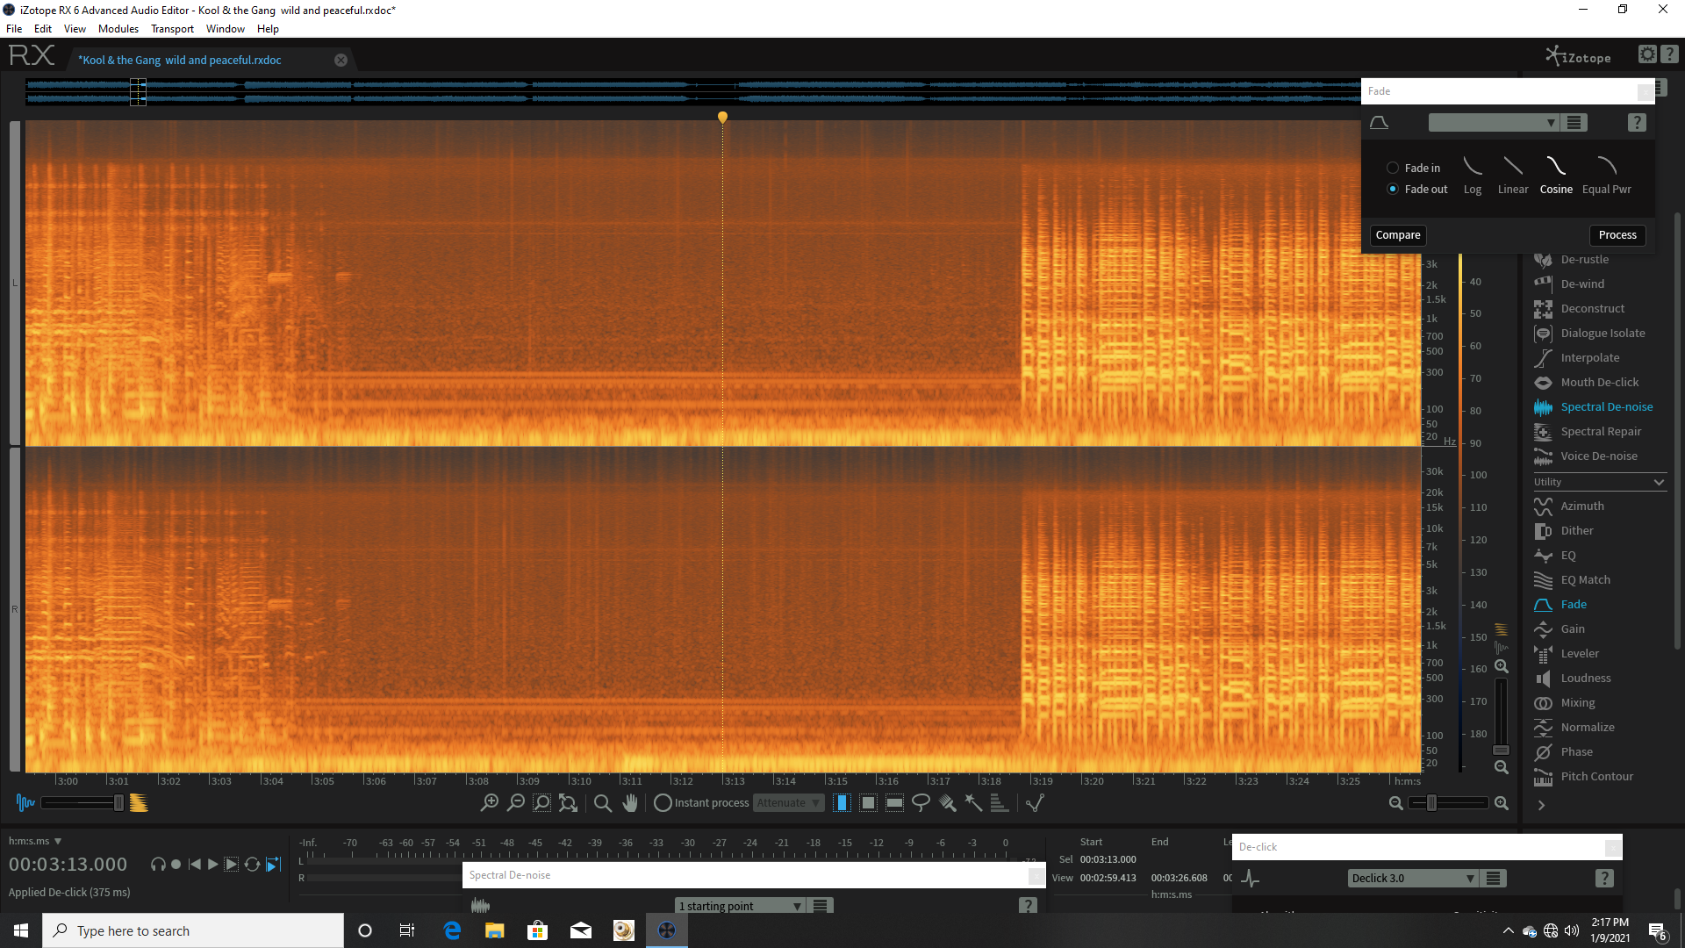Select the lasso selection tool
Viewport: 1685px width, 948px height.
click(921, 802)
